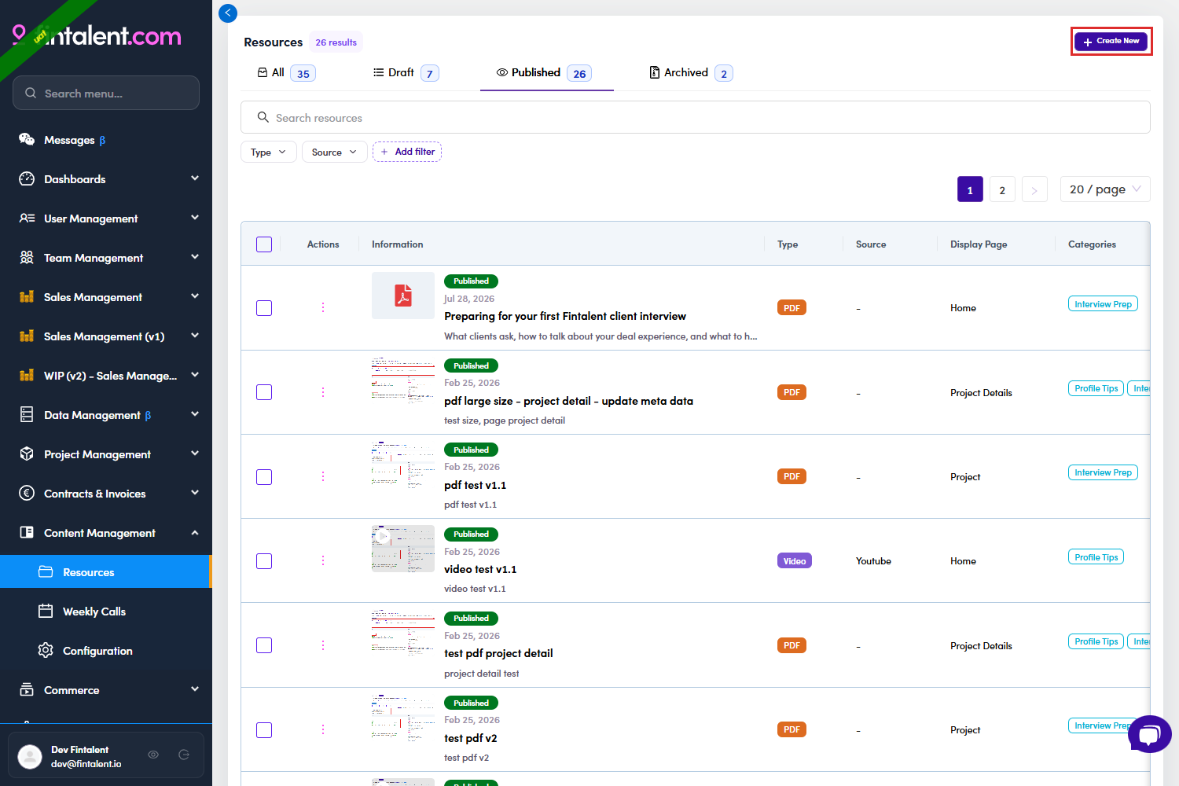Focus the Search resources input field
The image size is (1179, 786).
tap(696, 117)
